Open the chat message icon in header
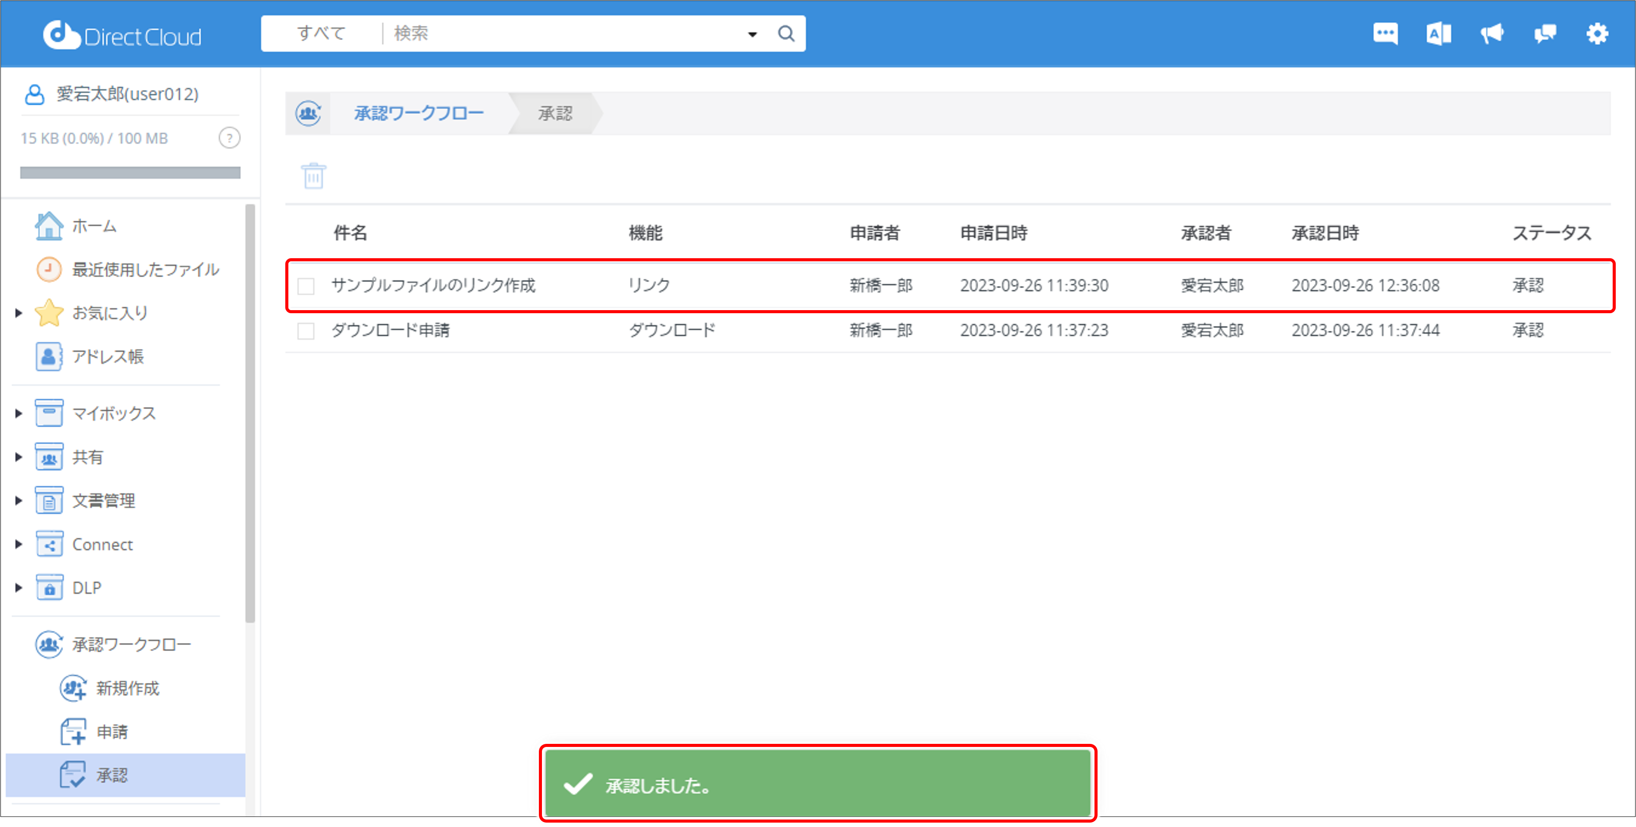 coord(1385,33)
